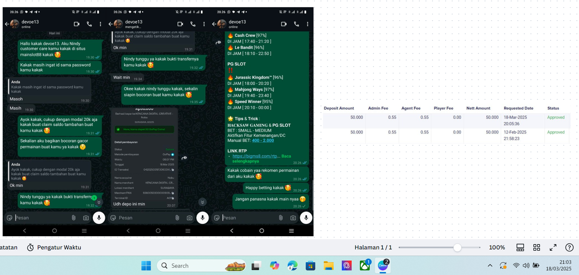
Task: Tap back arrow in middle chat showing mengetik
Action: (111, 24)
